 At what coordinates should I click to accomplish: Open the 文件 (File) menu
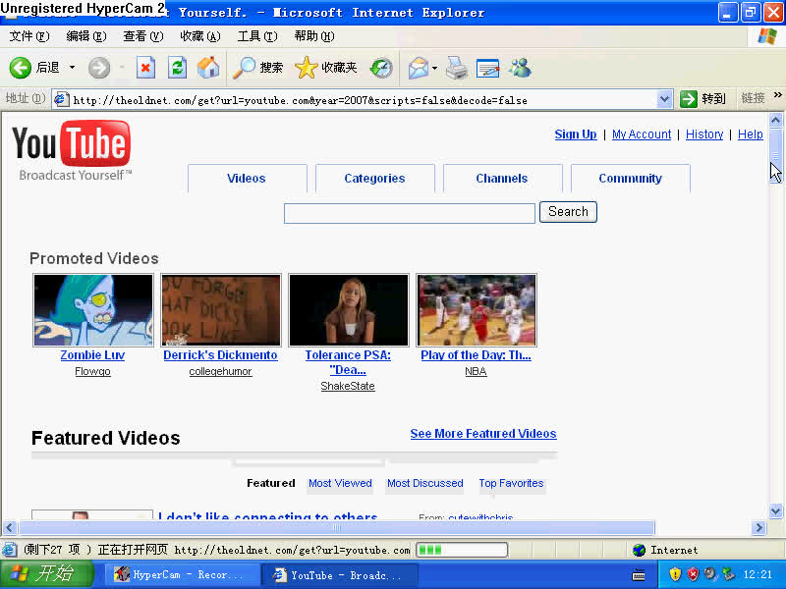click(29, 36)
